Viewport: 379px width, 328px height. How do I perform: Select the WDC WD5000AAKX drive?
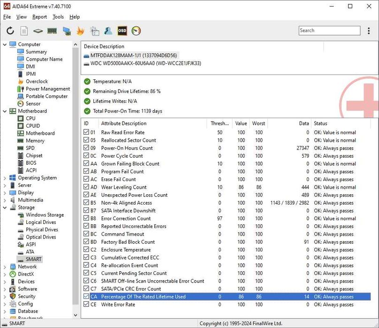pyautogui.click(x=146, y=63)
